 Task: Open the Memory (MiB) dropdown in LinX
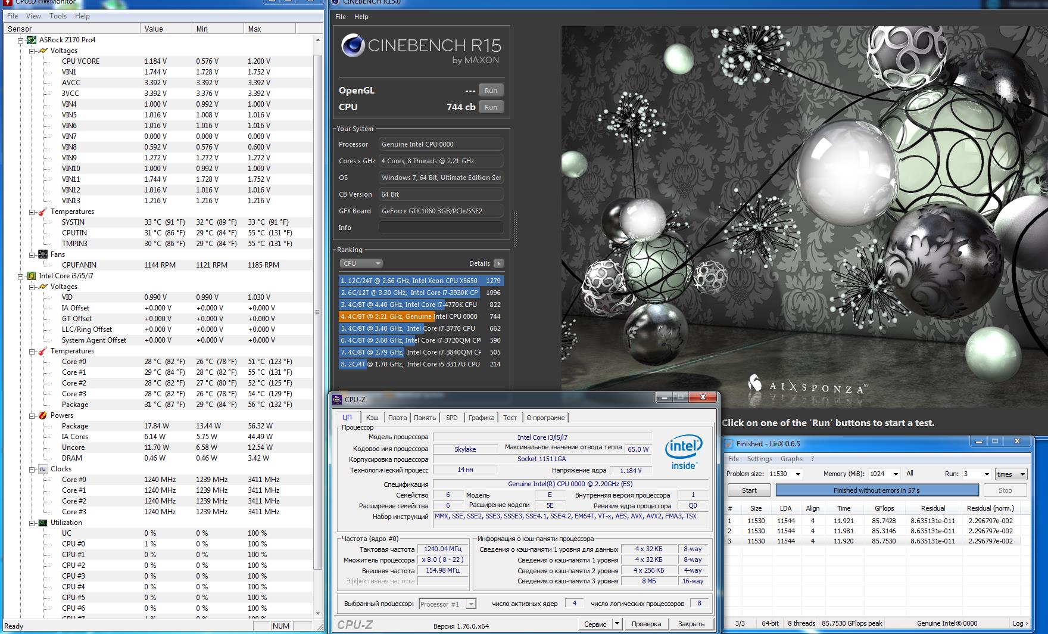click(x=895, y=474)
